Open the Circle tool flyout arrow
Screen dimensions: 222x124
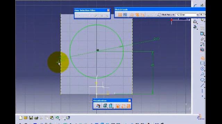point(205,71)
